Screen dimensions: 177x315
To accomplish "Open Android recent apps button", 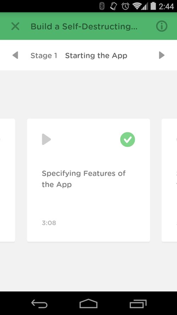I will tap(138, 304).
